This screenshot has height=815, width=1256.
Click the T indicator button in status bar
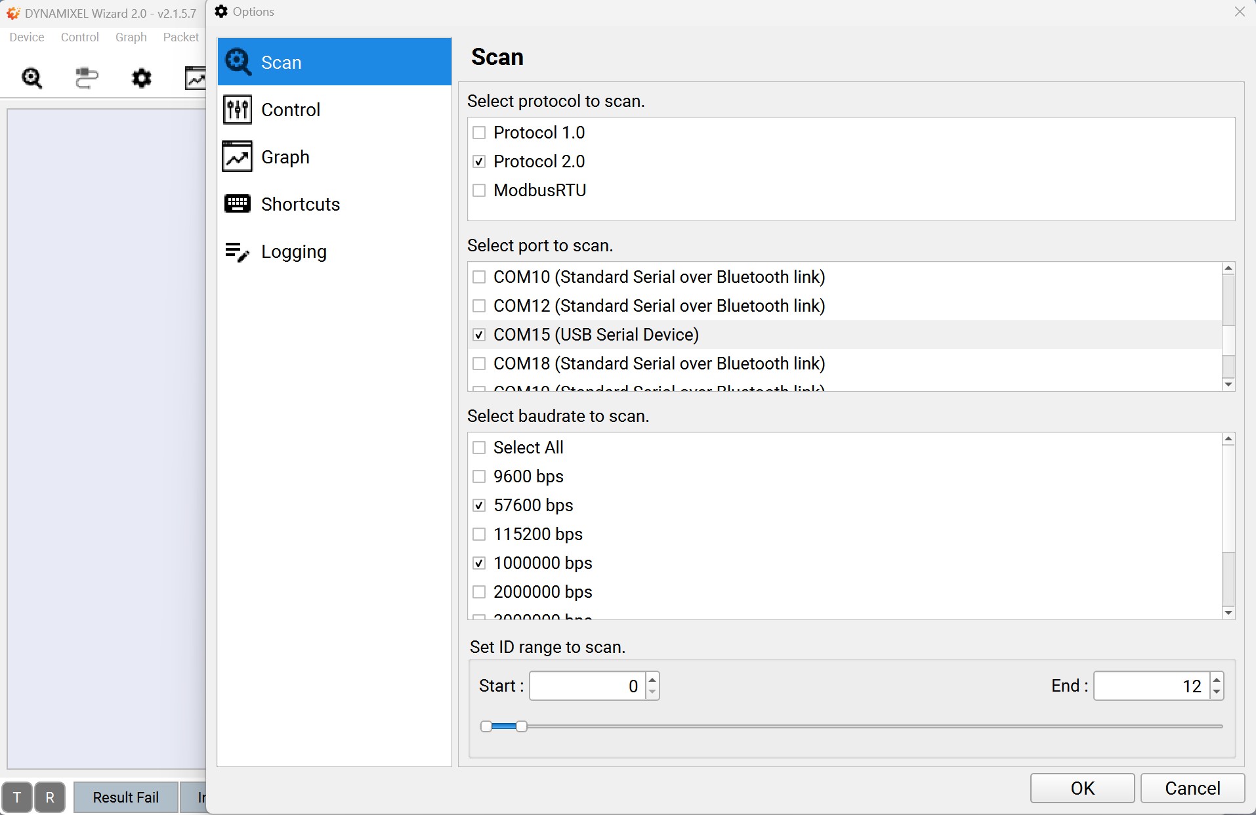click(17, 797)
